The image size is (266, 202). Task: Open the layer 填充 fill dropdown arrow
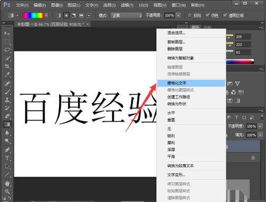[x=260, y=135]
